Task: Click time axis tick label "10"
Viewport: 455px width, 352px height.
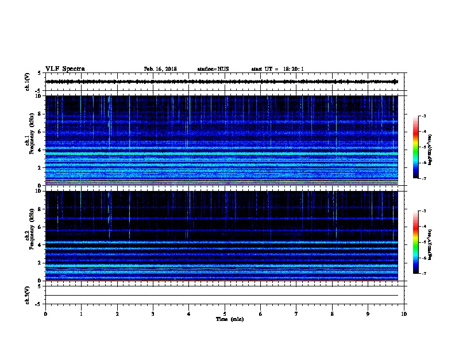Action: (x=404, y=313)
